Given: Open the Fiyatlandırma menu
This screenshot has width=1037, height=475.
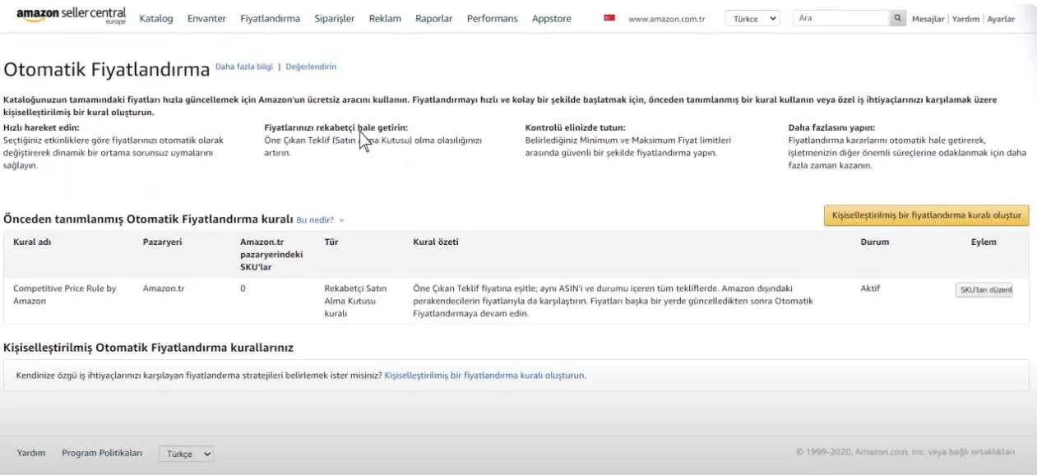Looking at the screenshot, I should pyautogui.click(x=270, y=18).
